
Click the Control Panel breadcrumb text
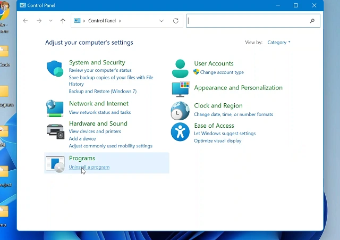[x=102, y=21]
